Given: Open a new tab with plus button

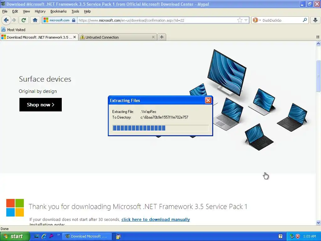Looking at the screenshot, I should pos(162,37).
